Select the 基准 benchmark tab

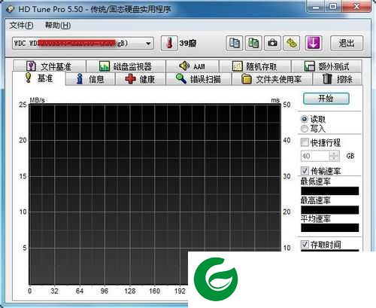coord(39,78)
